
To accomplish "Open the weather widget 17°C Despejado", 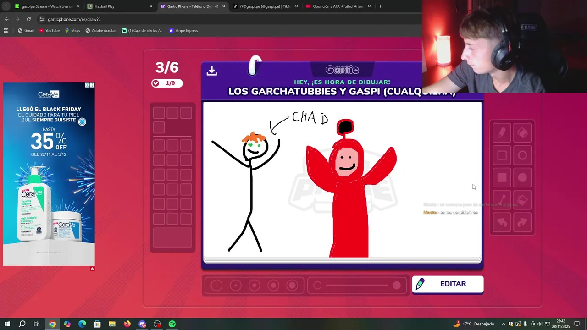I will tap(474, 324).
